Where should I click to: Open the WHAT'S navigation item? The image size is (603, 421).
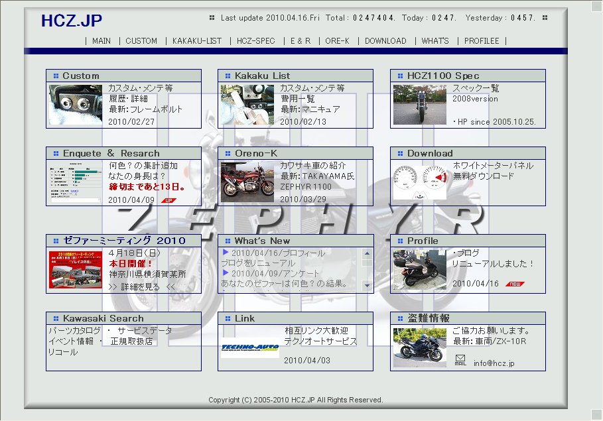click(x=435, y=41)
